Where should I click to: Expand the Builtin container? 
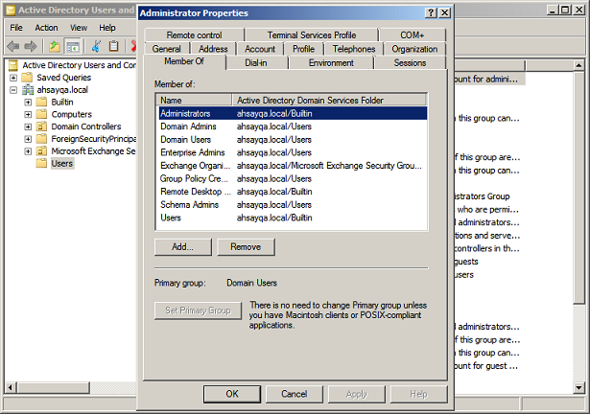(28, 103)
